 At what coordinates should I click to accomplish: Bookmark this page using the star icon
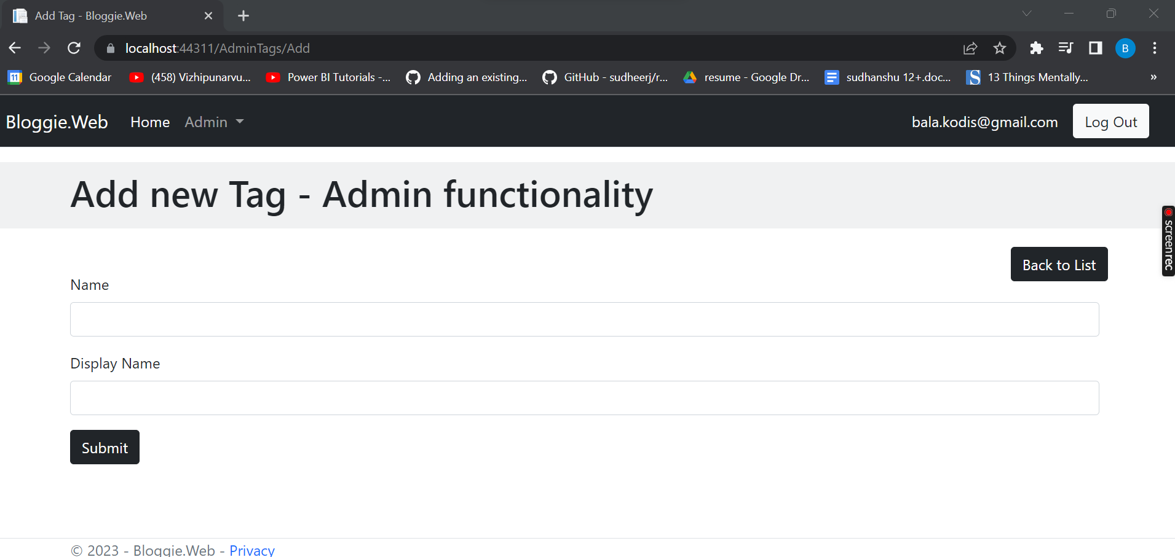pos(1000,48)
